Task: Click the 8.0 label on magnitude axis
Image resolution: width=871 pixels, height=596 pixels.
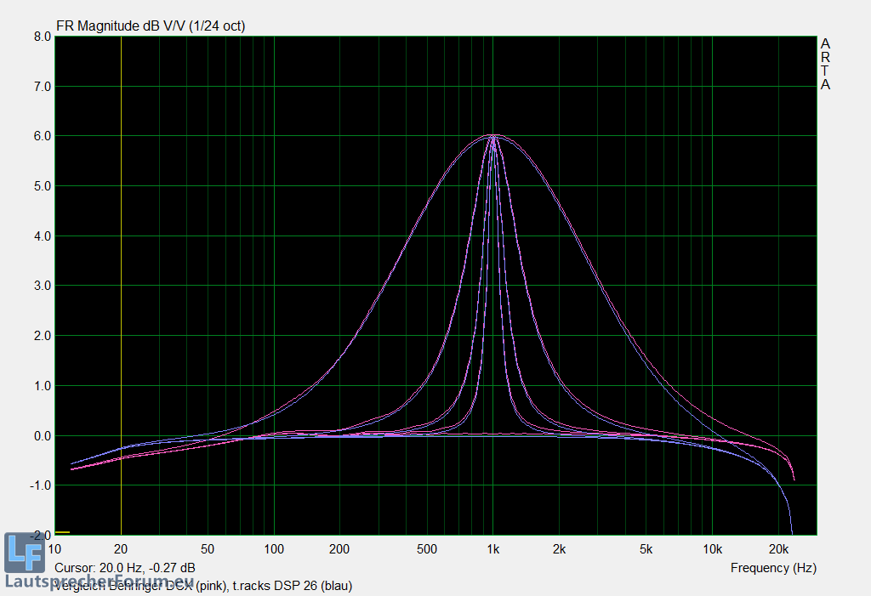Action: (42, 37)
